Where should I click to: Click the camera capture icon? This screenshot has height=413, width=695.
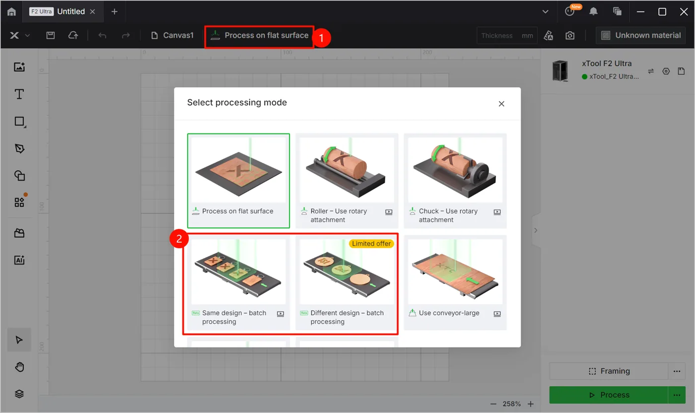[x=570, y=35]
